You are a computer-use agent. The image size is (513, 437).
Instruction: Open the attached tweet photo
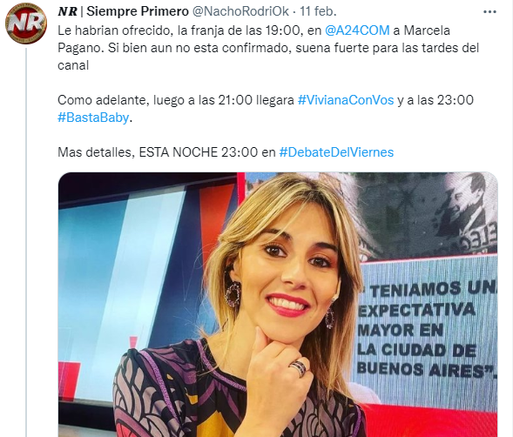point(278,304)
